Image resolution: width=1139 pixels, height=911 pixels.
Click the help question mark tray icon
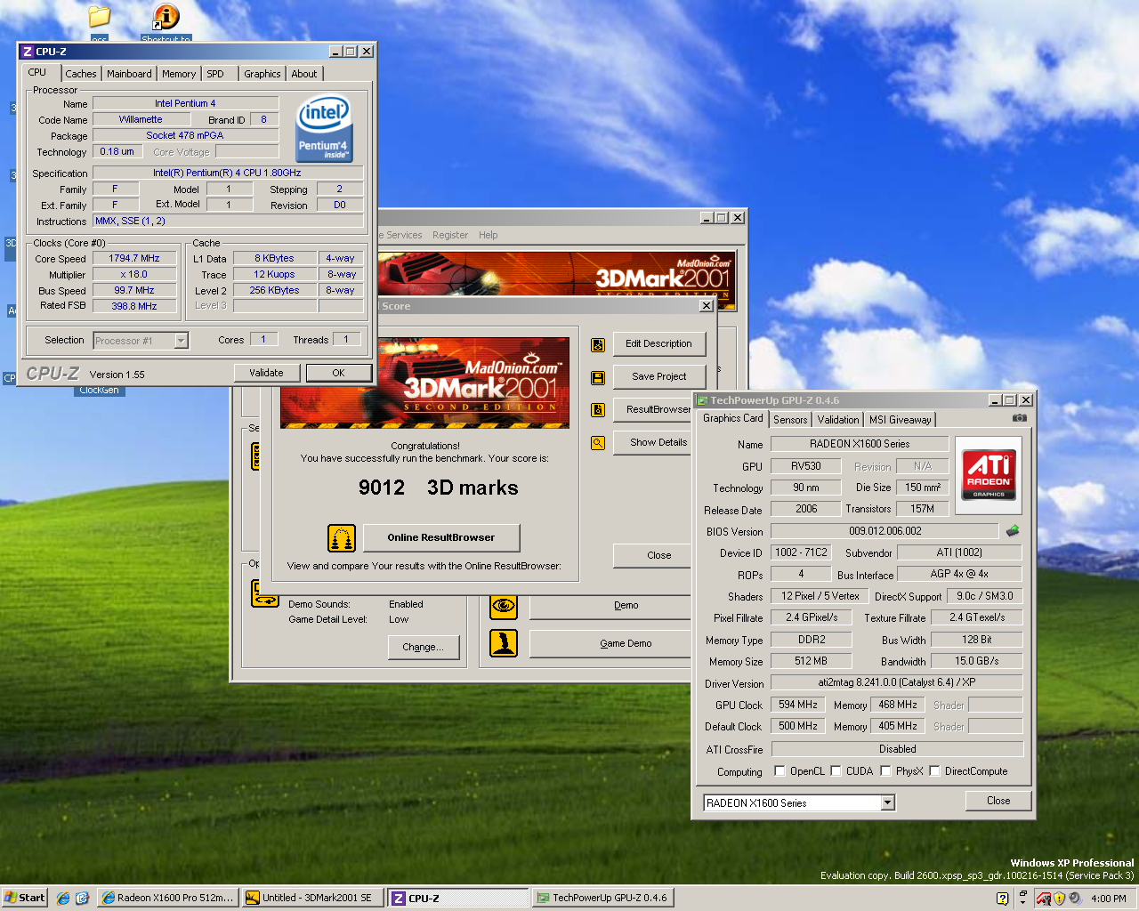point(1002,899)
